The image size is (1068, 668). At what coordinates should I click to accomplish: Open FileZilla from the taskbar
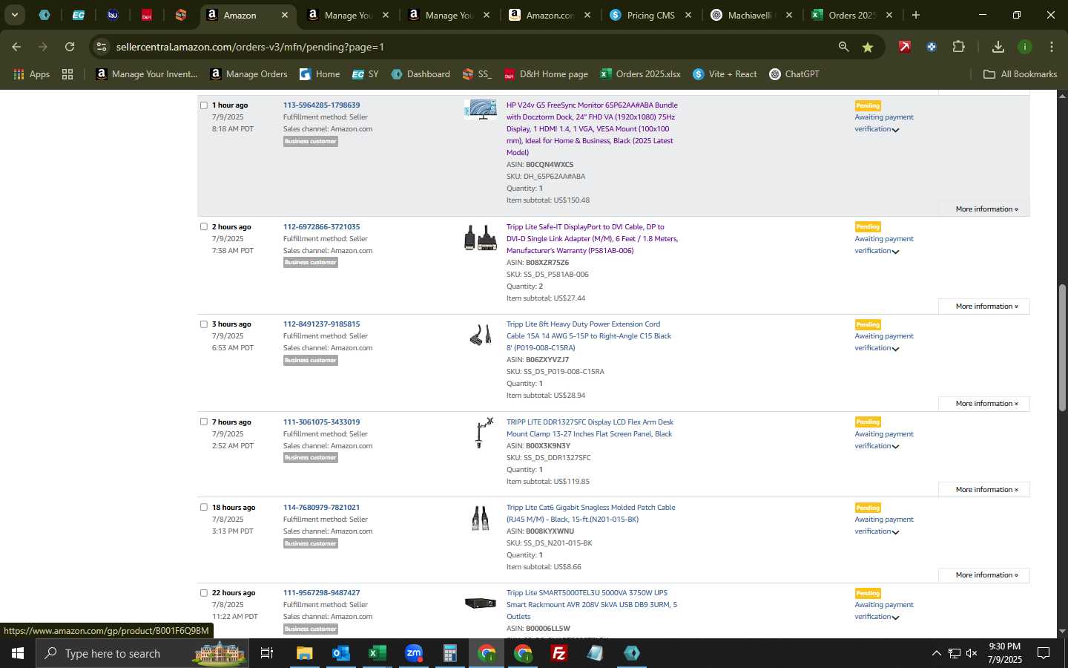coord(559,653)
